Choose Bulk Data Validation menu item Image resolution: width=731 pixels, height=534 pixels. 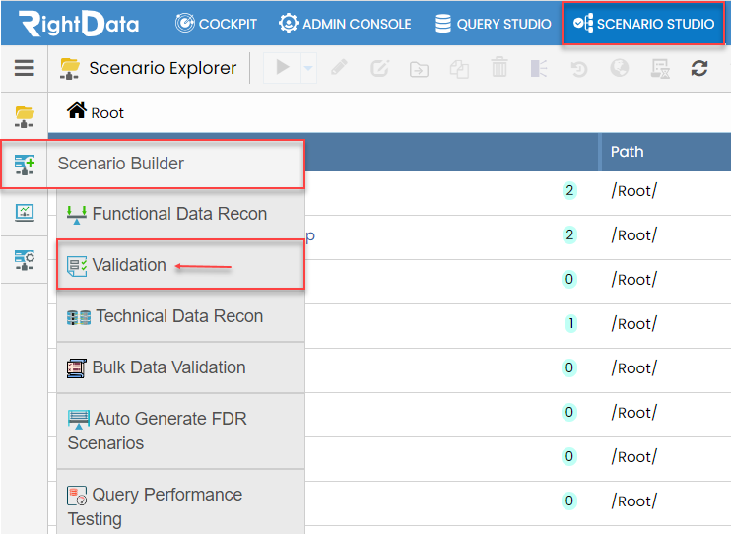180,367
